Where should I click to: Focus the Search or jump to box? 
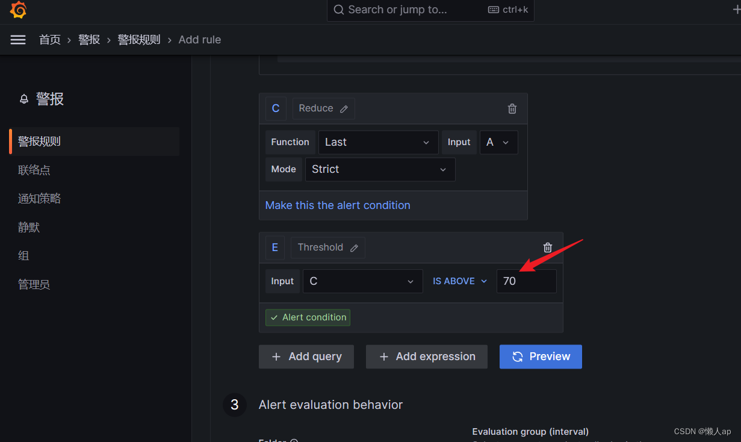tap(430, 10)
